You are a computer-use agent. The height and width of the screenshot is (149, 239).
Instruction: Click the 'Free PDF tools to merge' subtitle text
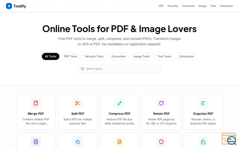pyautogui.click(x=119, y=41)
